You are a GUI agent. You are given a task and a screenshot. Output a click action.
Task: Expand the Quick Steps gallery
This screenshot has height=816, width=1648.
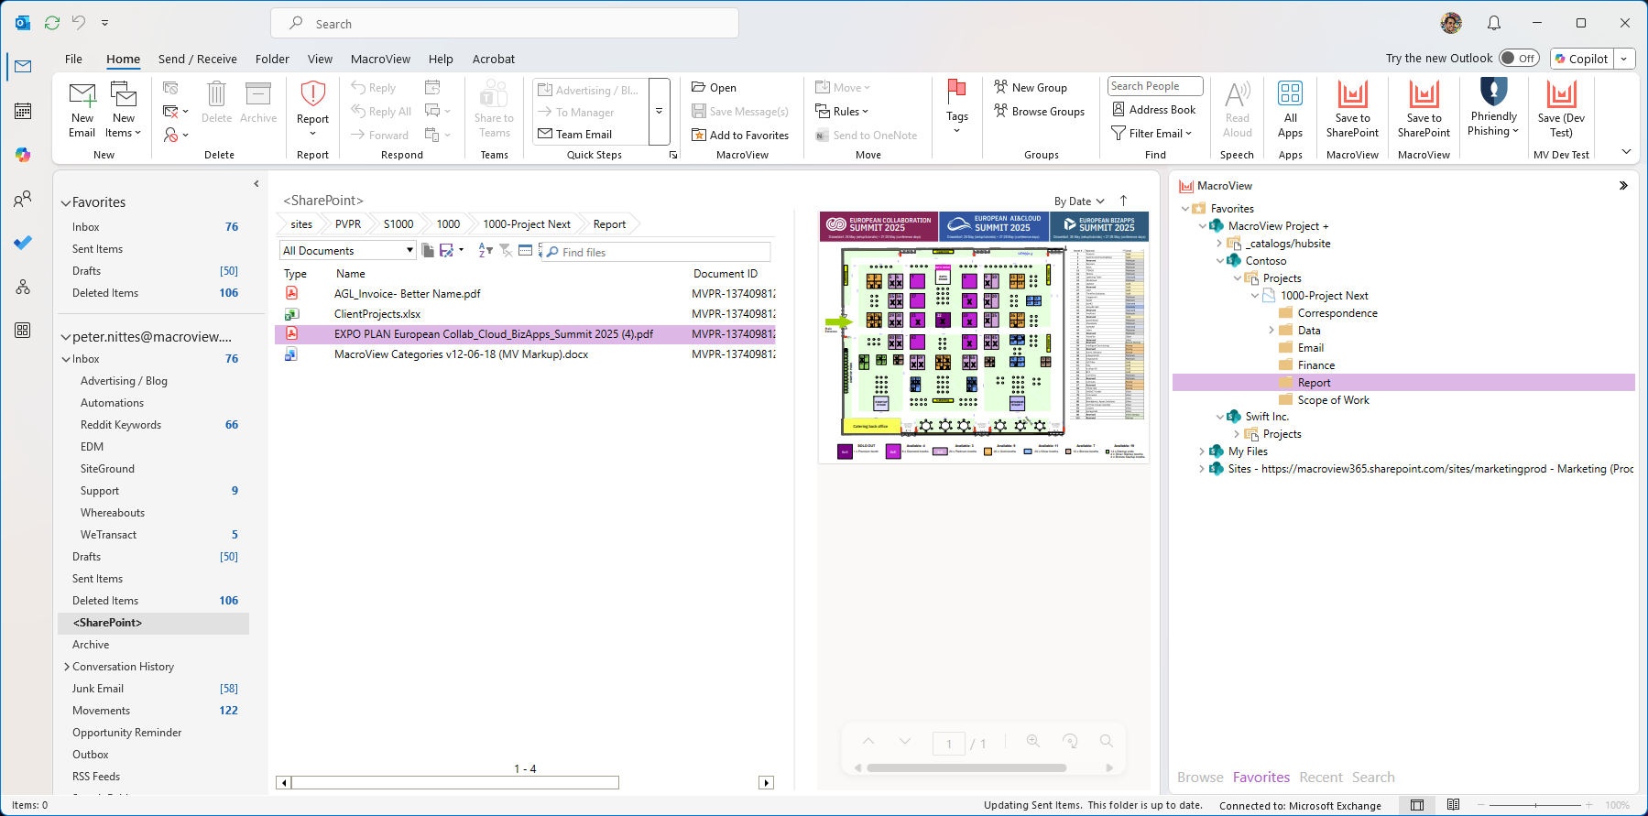click(660, 112)
